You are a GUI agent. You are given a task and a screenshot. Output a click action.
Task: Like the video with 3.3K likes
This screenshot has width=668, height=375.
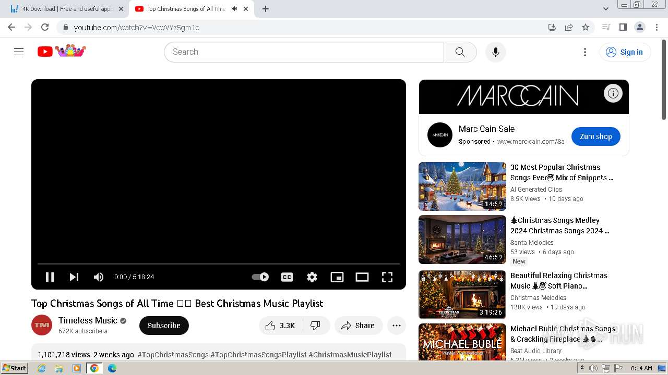point(281,326)
